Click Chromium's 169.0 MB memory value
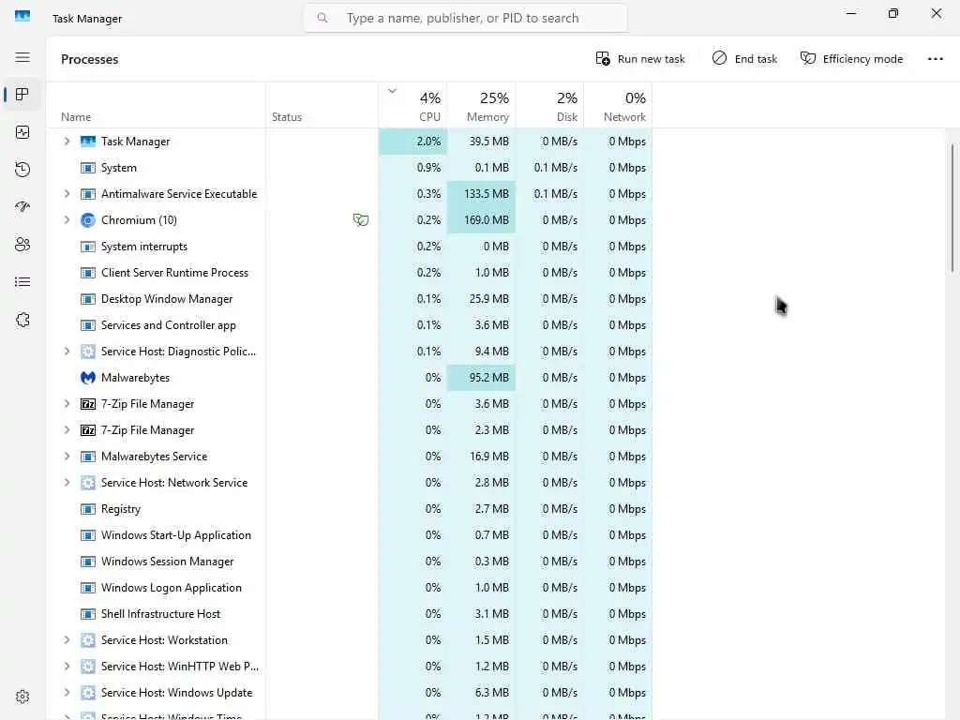The image size is (960, 720). pyautogui.click(x=481, y=219)
